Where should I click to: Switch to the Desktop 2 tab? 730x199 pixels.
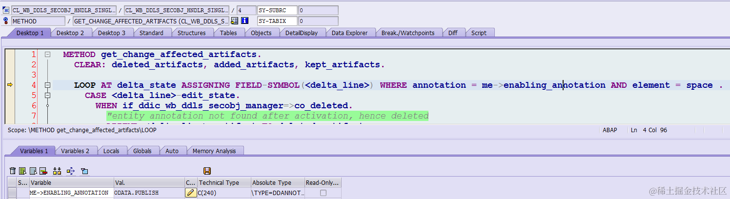coord(70,33)
